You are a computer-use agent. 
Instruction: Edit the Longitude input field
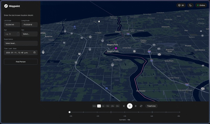click(x=29, y=25)
